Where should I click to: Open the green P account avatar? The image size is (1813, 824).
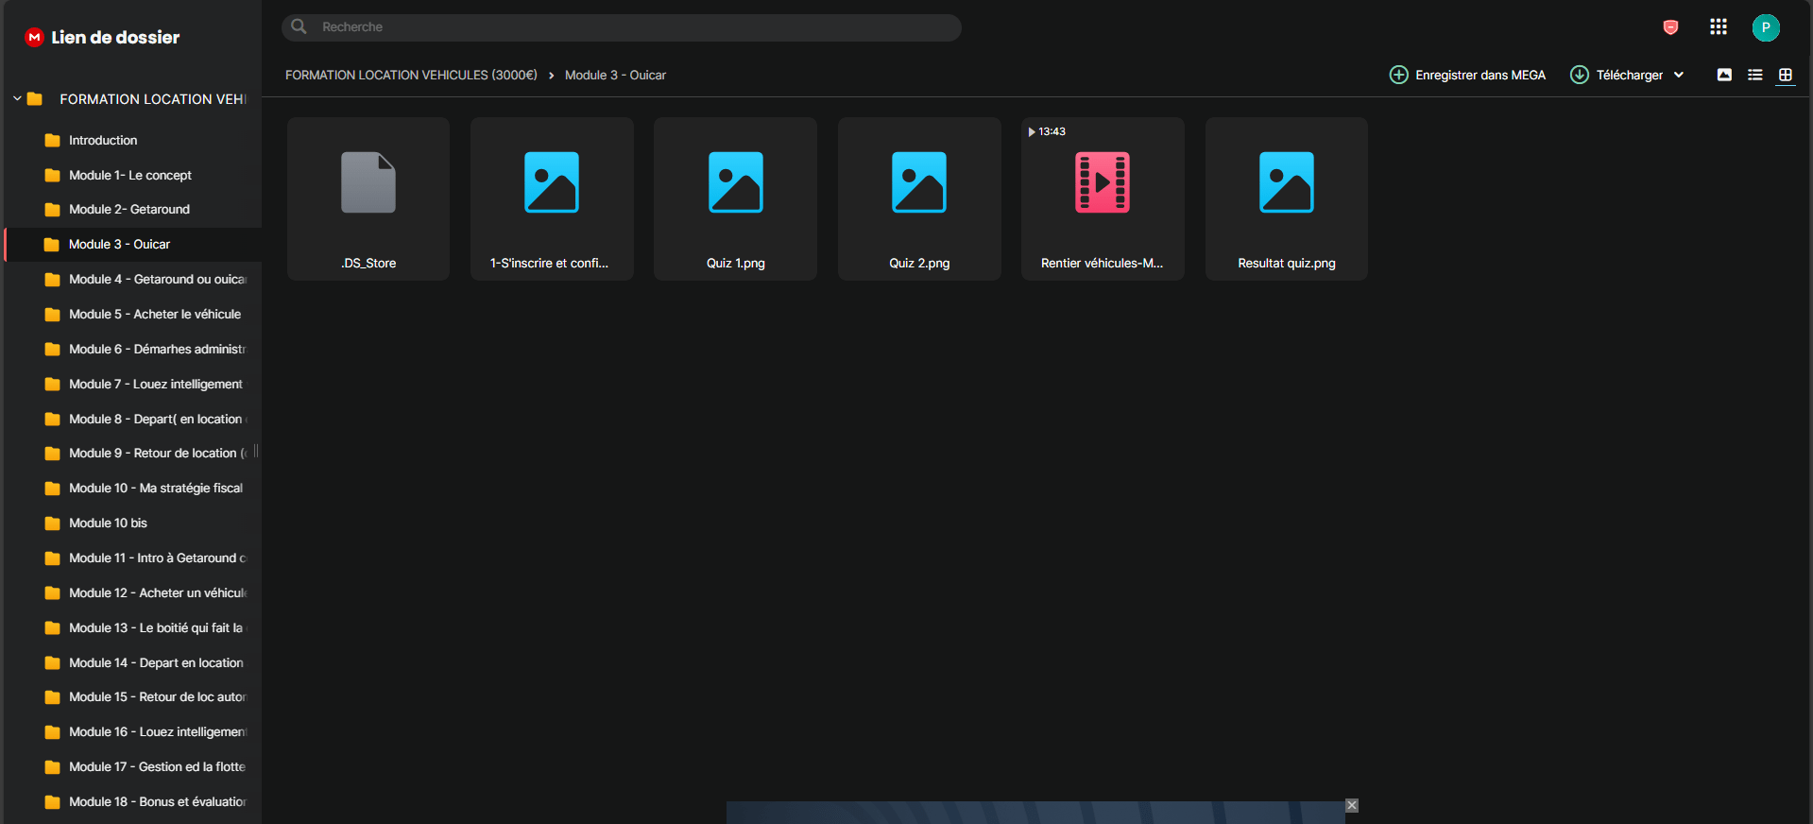click(x=1766, y=27)
